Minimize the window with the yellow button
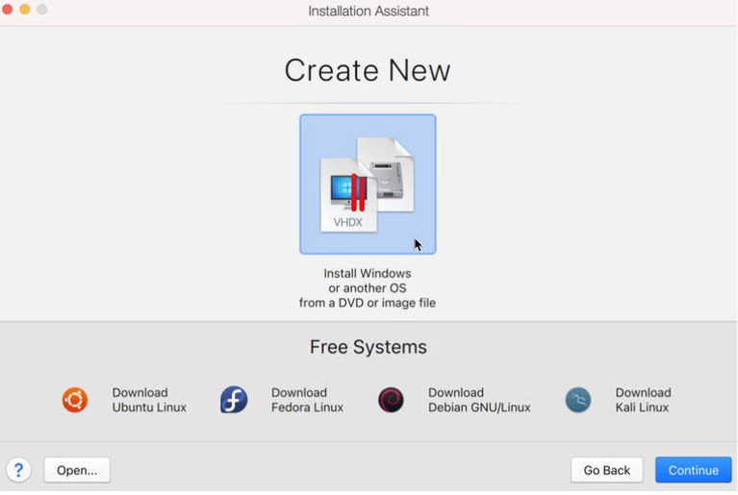The height and width of the screenshot is (495, 738). (25, 10)
